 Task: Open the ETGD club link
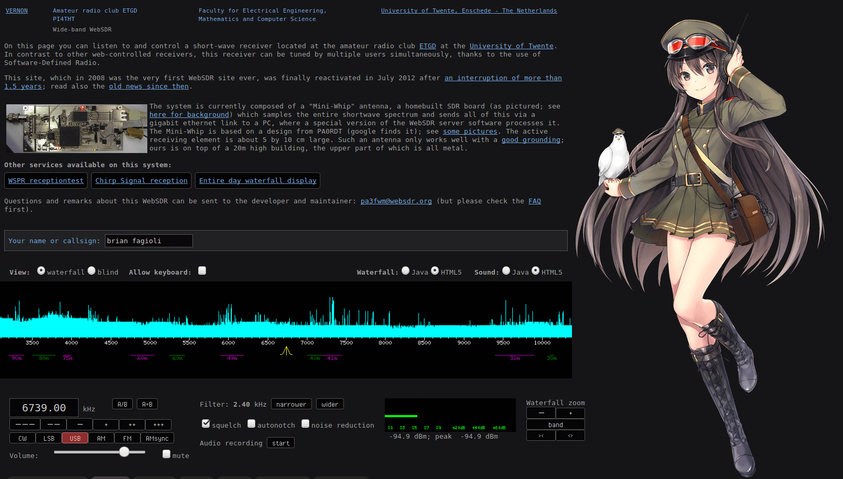pyautogui.click(x=428, y=46)
